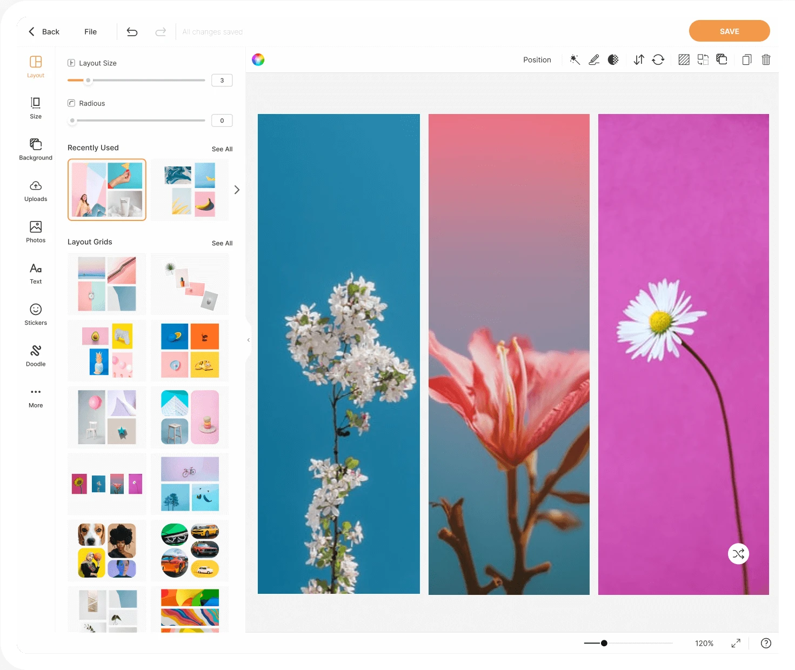Click the SAVE button
Viewport: 795px width, 670px height.
pyautogui.click(x=729, y=31)
